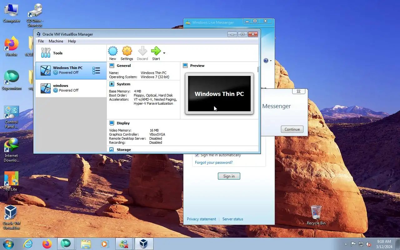Image resolution: width=400 pixels, height=250 pixels.
Task: Open the Privacy statement link in Messenger
Action: [x=201, y=219]
